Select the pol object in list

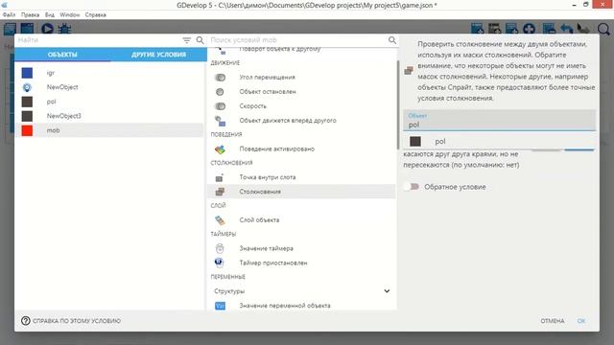(108, 102)
